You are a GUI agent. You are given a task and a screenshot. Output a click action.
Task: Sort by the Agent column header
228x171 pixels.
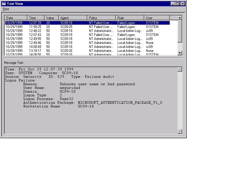[x=73, y=18]
